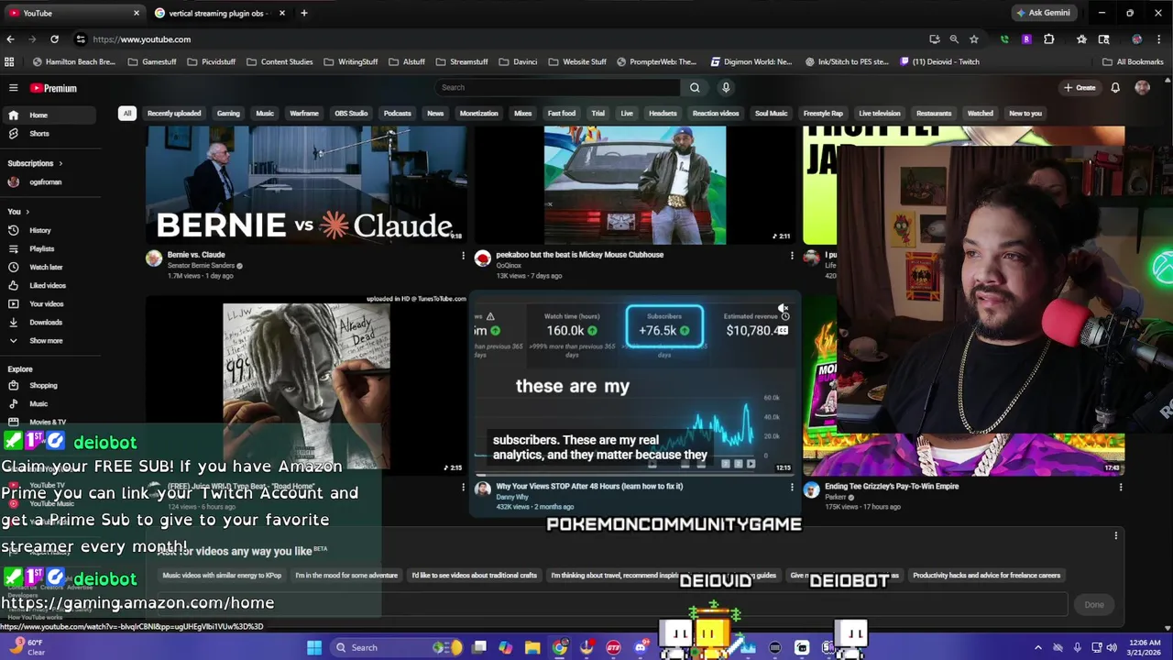Open History in the sidebar

click(48, 230)
